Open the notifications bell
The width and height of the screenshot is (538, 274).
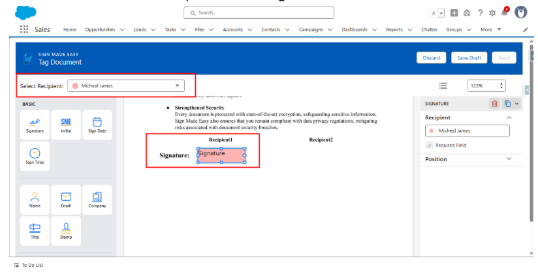point(504,12)
